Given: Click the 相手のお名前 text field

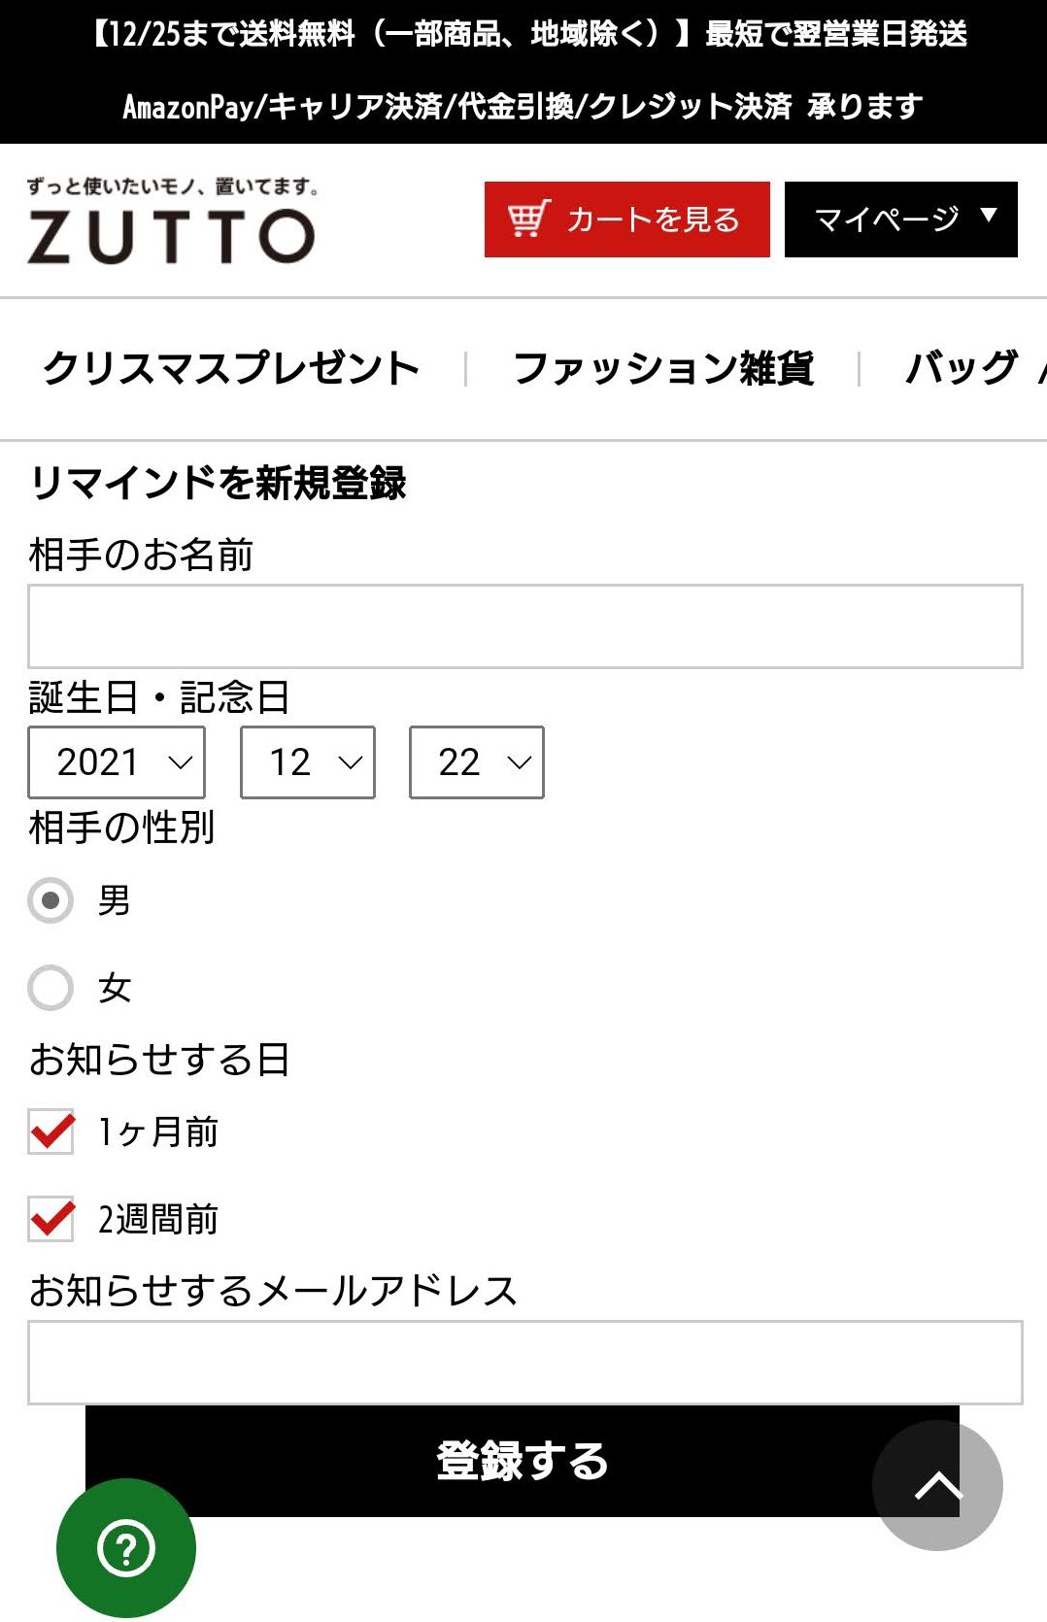Looking at the screenshot, I should click(524, 626).
